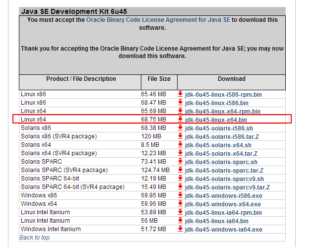Download jdk-6u45-windows-x64.exe file link
Viewport: 321px width, 247px height.
223,204
